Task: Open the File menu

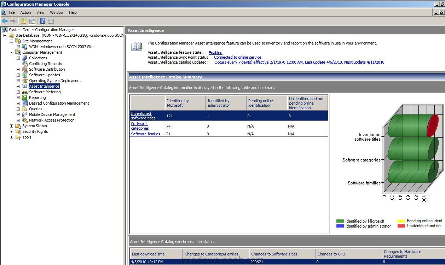Action: point(12,12)
